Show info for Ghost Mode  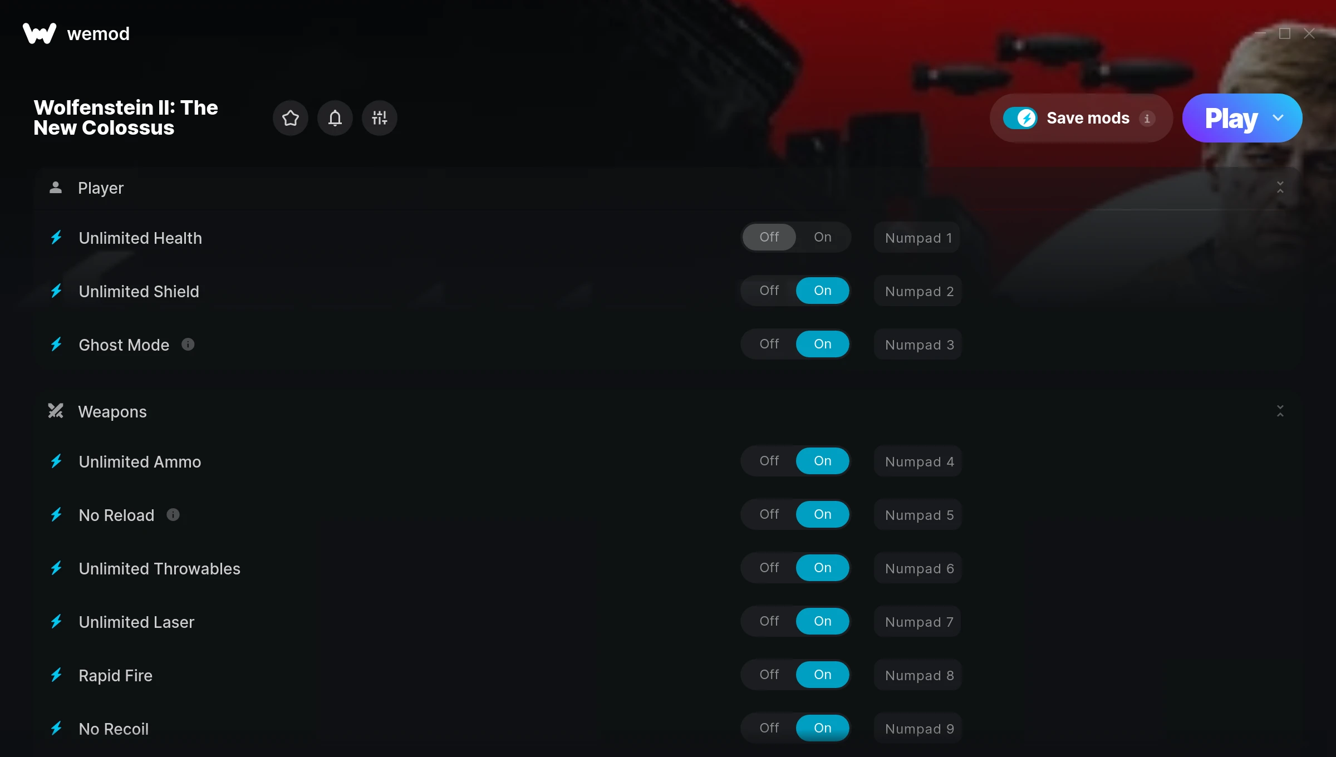coord(188,345)
